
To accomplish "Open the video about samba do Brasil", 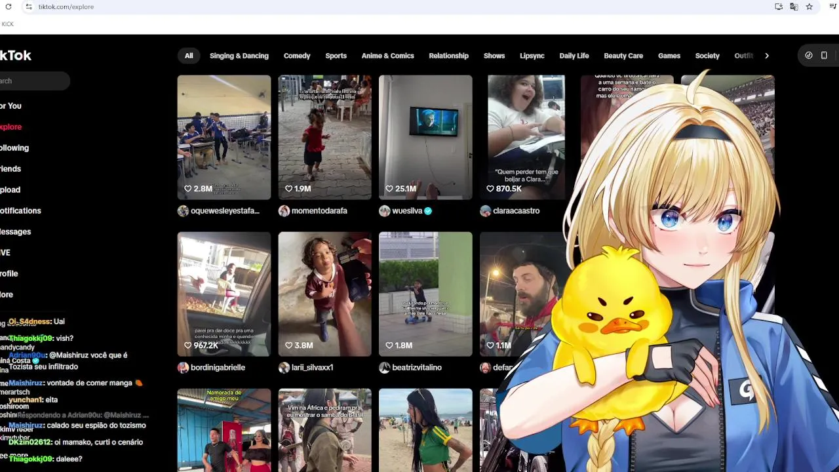I will tap(324, 430).
